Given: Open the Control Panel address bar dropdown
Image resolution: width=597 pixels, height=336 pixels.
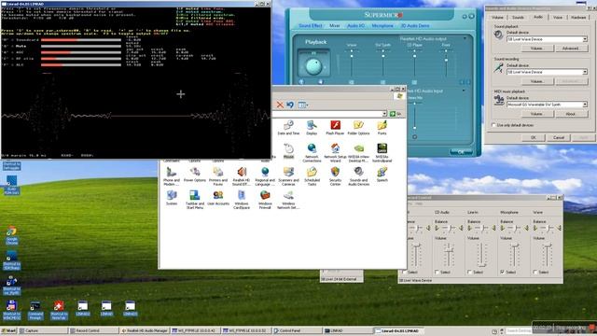Looking at the screenshot, I should (x=384, y=114).
